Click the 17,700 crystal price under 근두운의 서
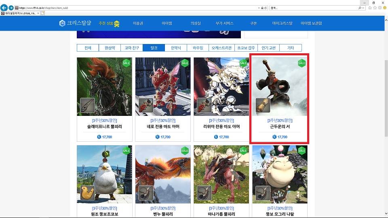388x218 pixels. click(280, 137)
